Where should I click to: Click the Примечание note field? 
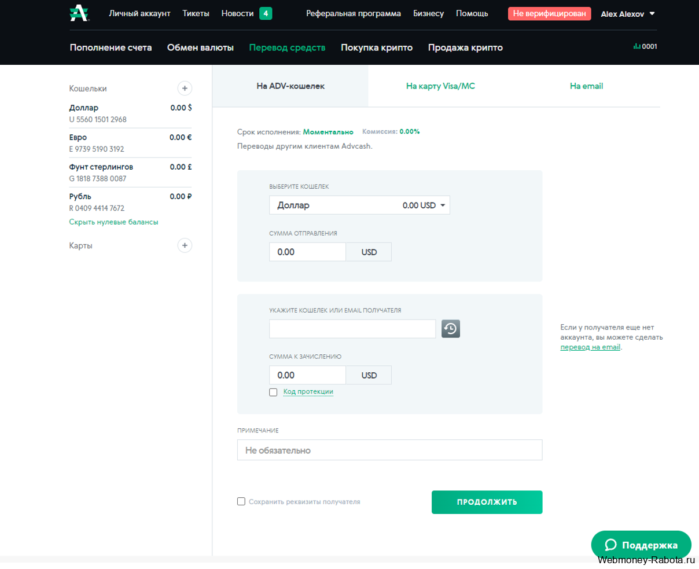click(389, 450)
